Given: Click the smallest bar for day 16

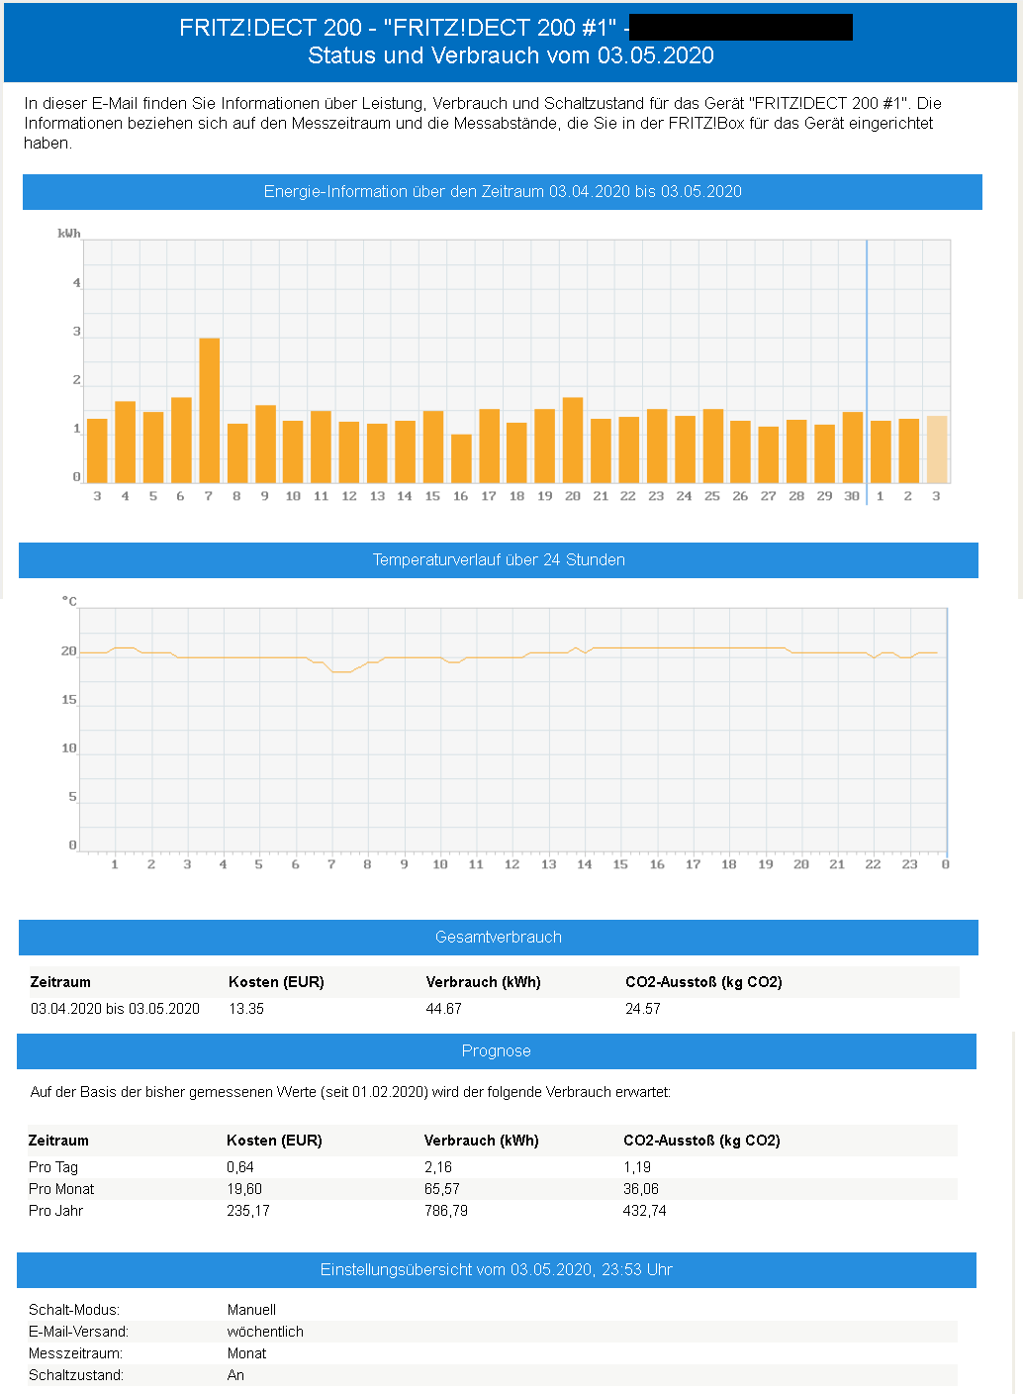Looking at the screenshot, I should click(x=460, y=455).
